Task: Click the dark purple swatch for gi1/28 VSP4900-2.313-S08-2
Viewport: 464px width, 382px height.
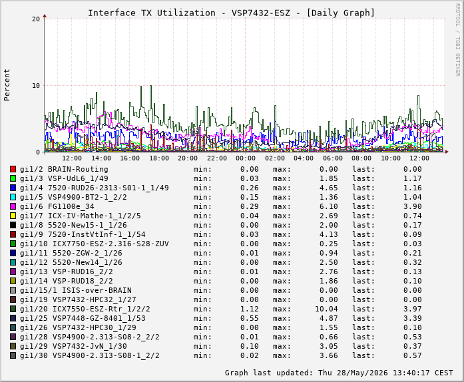Action: tap(13, 337)
